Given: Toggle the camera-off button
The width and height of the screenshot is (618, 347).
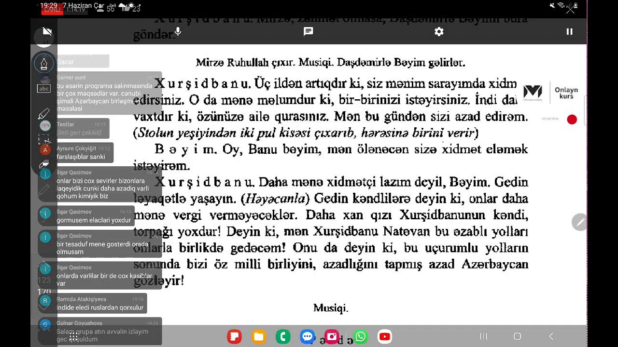Looking at the screenshot, I should click(47, 31).
